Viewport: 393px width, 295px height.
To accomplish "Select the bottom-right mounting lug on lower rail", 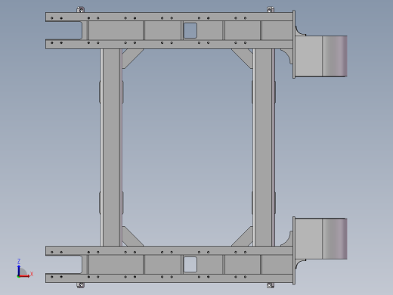I will [x=271, y=285].
